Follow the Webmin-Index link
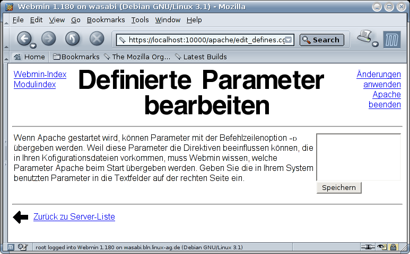This screenshot has height=254, width=410. click(40, 74)
